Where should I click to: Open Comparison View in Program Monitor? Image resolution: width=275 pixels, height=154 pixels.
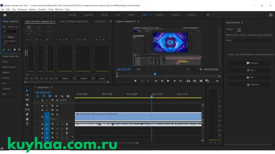207,81
